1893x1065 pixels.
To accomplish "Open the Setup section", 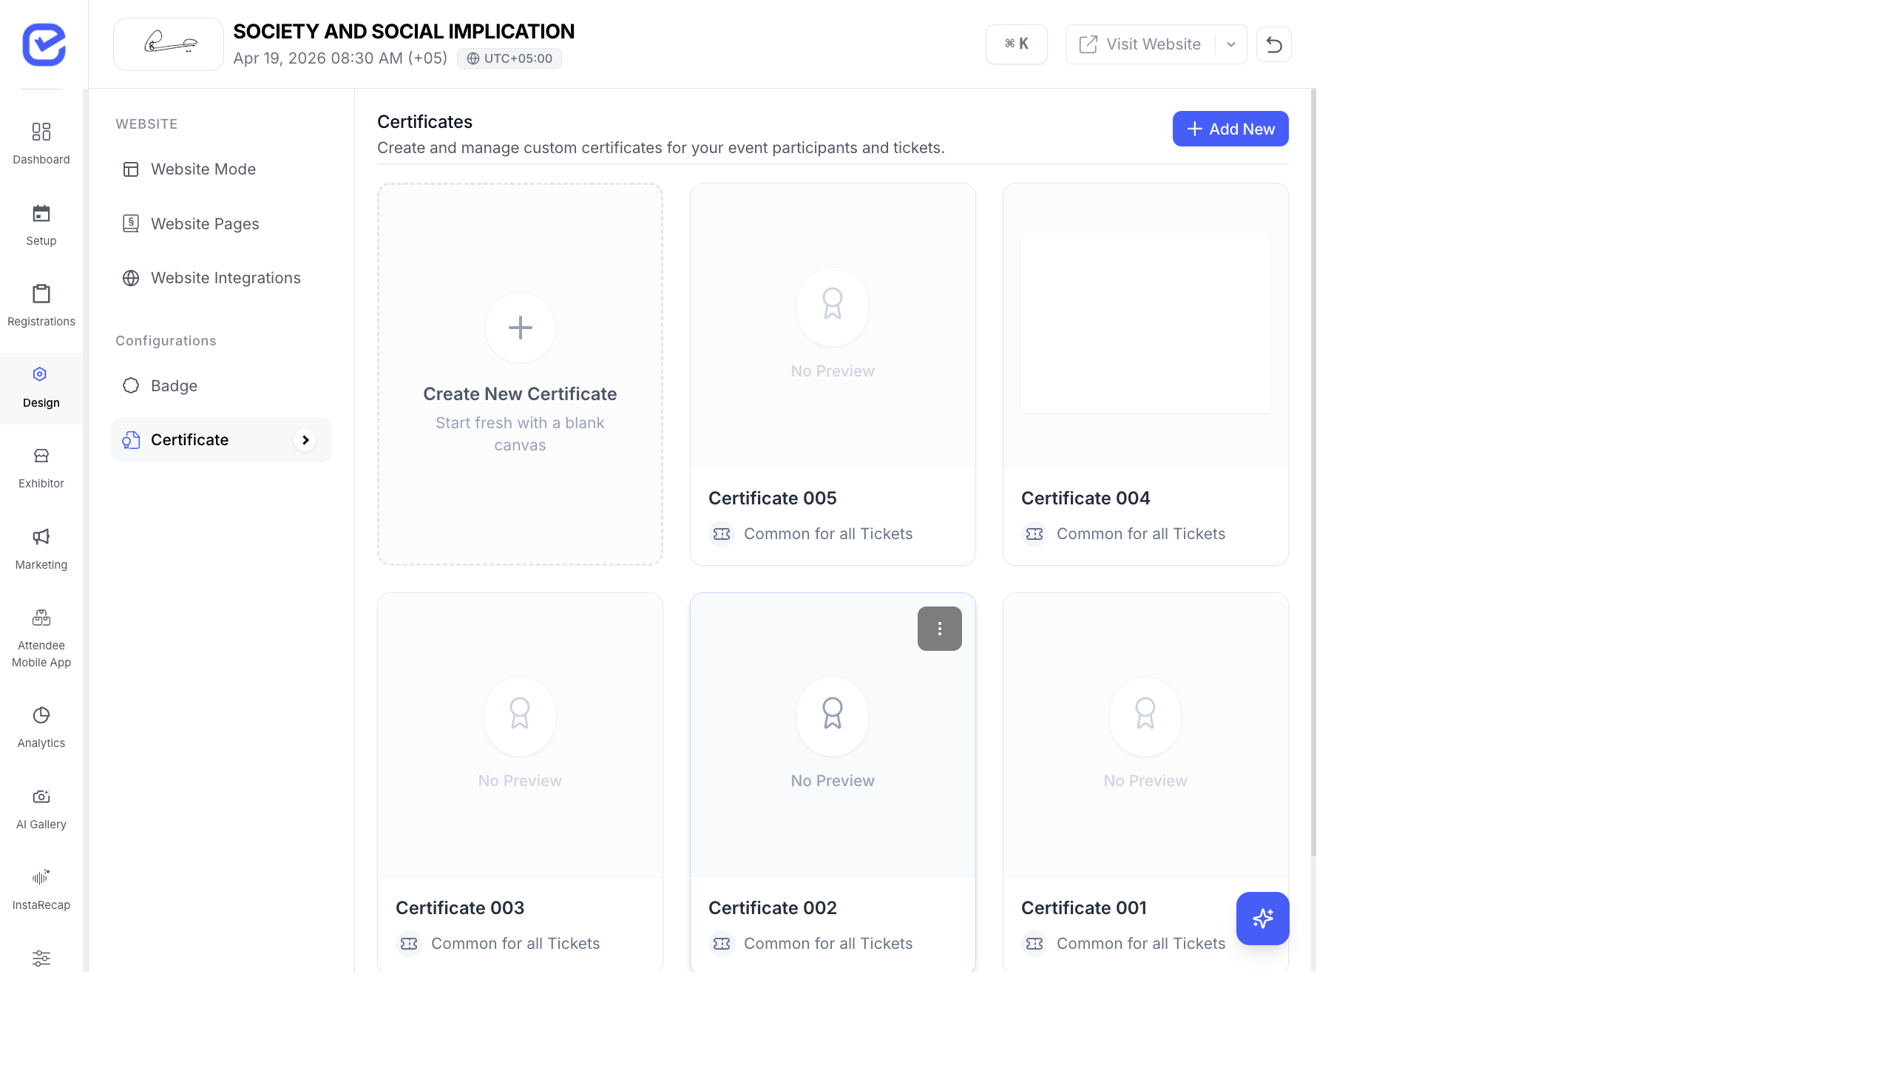I will point(41,226).
